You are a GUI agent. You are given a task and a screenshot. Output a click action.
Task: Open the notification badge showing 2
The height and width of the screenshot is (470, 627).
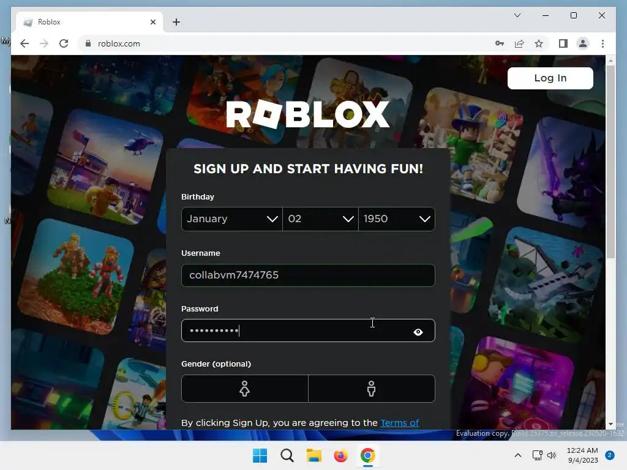(x=610, y=455)
